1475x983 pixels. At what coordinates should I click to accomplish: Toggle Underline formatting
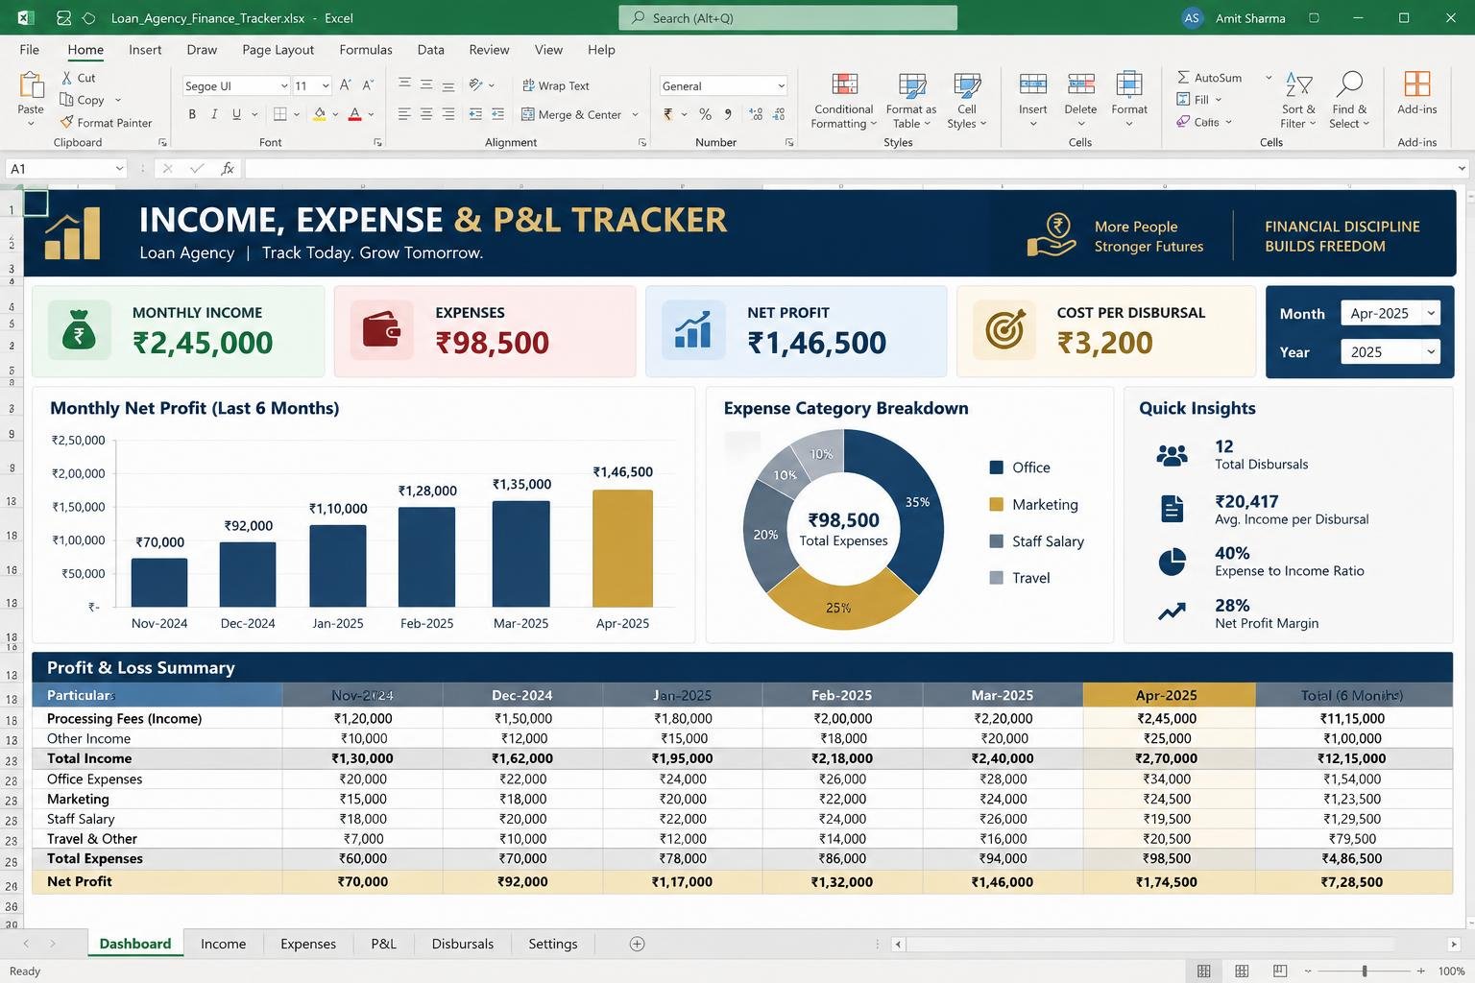[x=236, y=114]
